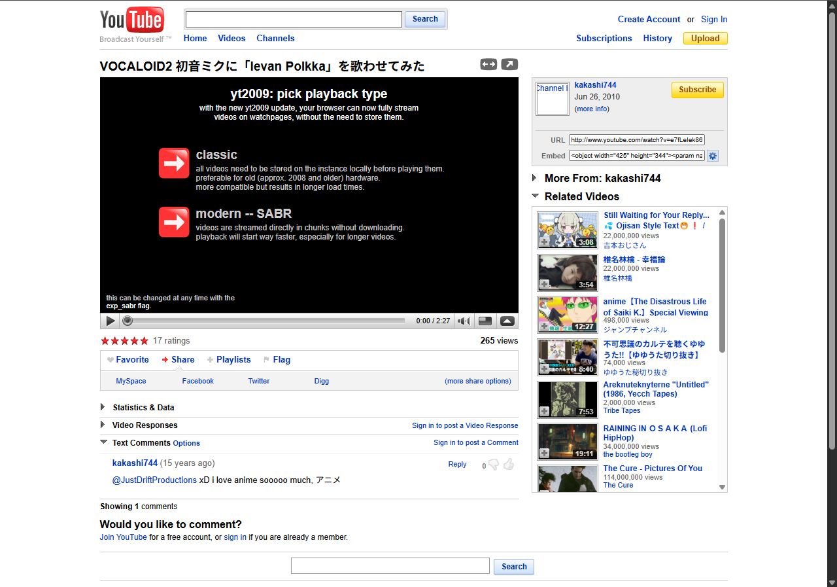Rate video five stars

[144, 341]
